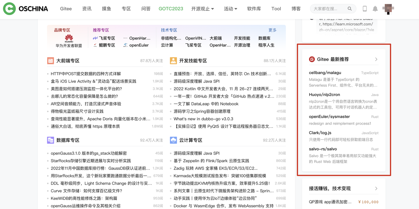Click the 数据库专区 section icon
Image resolution: width=419 pixels, height=209 pixels.
(50, 140)
